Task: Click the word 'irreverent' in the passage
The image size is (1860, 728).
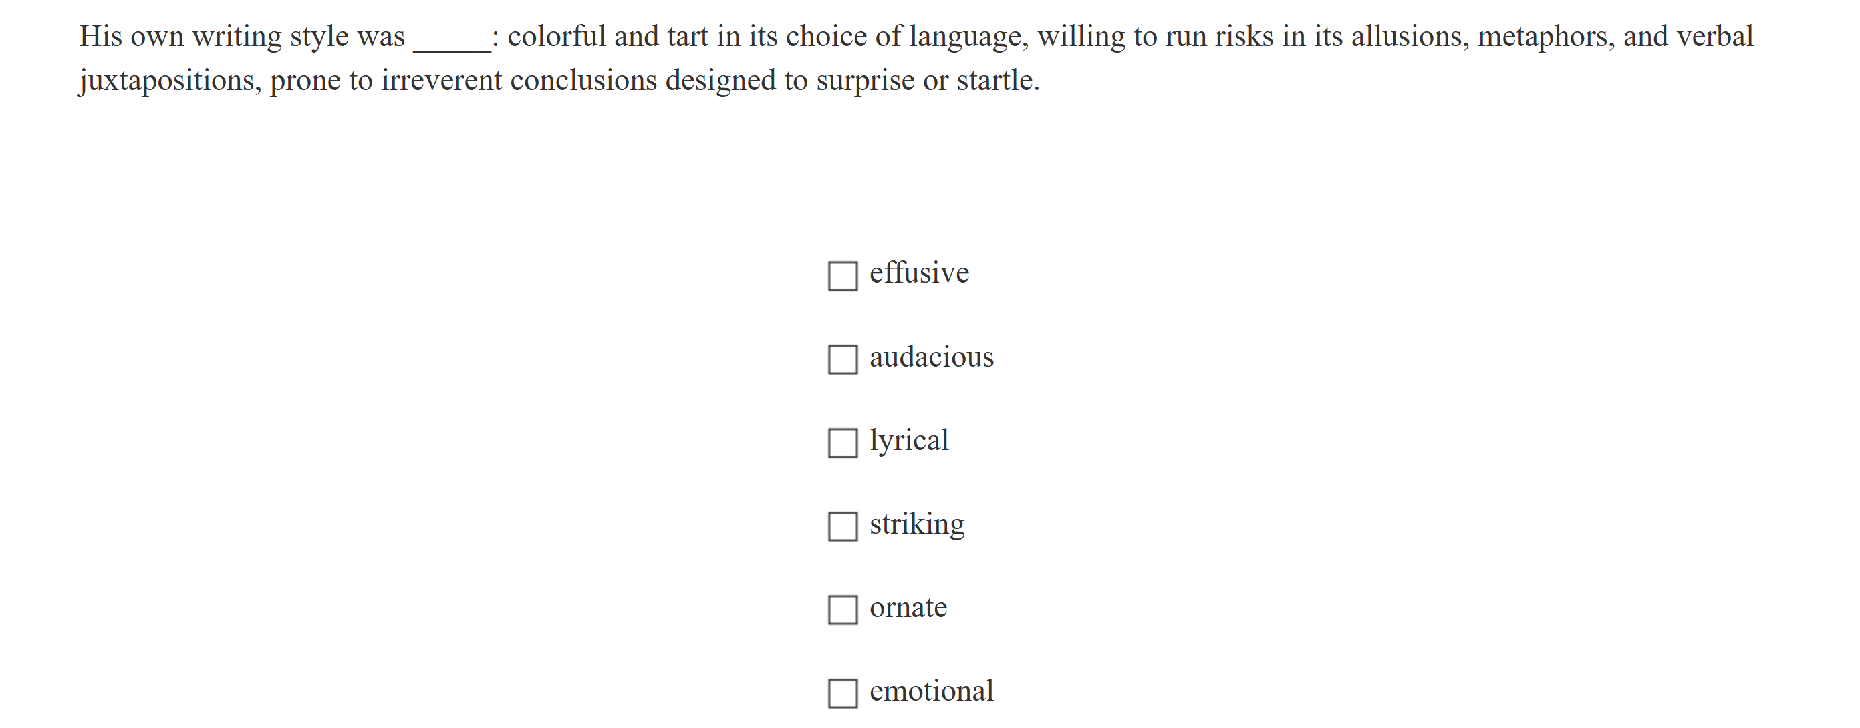Action: (x=441, y=80)
